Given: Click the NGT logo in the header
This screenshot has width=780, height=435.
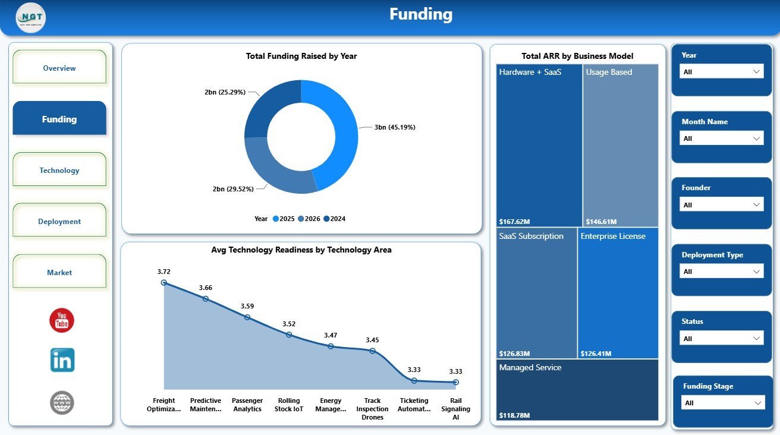Looking at the screenshot, I should tap(31, 17).
